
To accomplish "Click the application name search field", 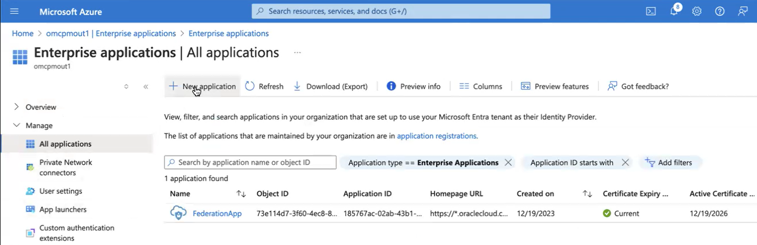I will 251,162.
